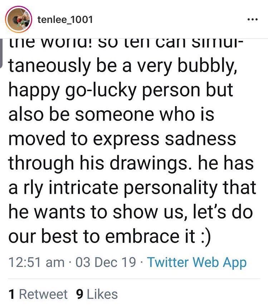268x306 pixels.
Task: Open the tenlee_1001 username profile link
Action: (x=65, y=19)
